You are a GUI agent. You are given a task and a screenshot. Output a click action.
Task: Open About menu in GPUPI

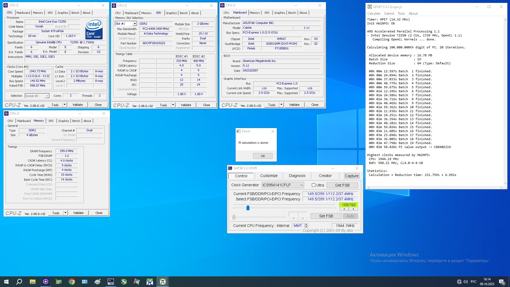click(x=413, y=14)
